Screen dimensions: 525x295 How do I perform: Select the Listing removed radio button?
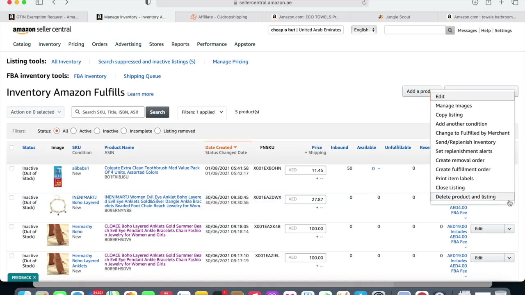[157, 131]
